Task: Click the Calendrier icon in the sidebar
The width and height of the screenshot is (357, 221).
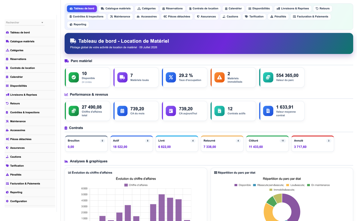Action: point(7,77)
